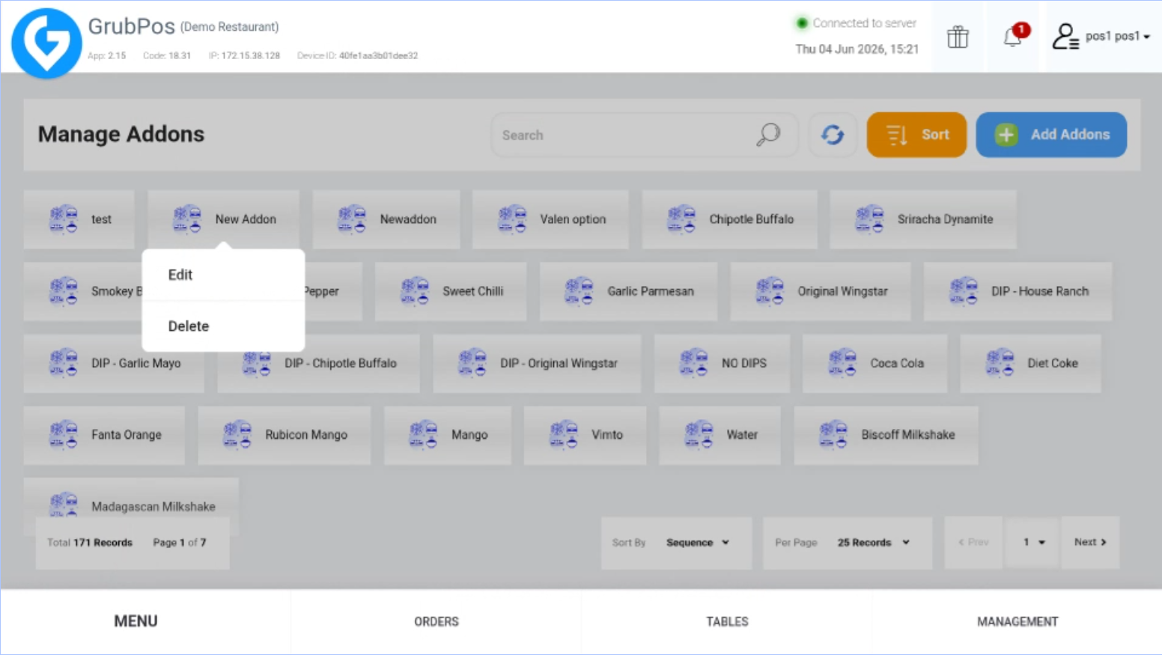
Task: Select the Newaddon addon label
Action: (408, 219)
